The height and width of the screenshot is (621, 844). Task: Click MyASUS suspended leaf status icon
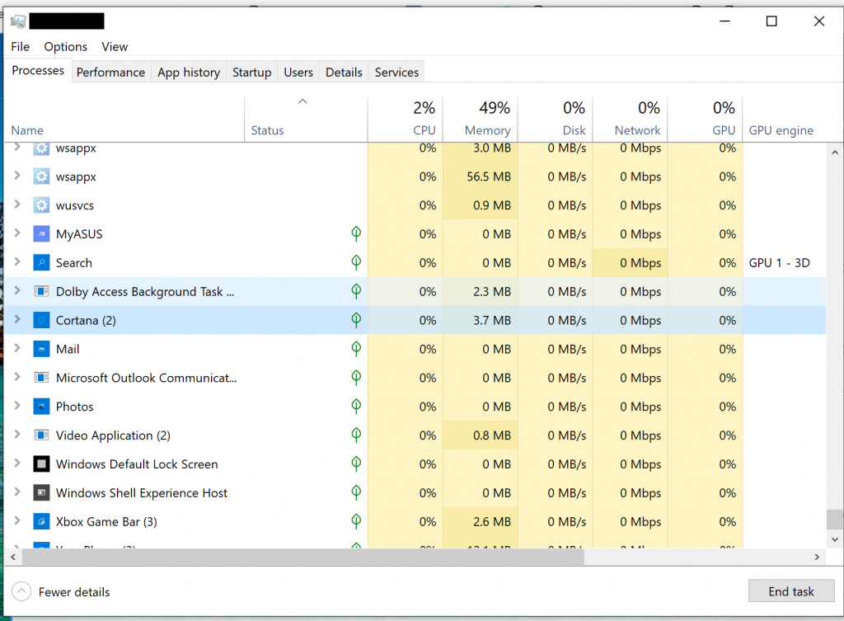[356, 233]
